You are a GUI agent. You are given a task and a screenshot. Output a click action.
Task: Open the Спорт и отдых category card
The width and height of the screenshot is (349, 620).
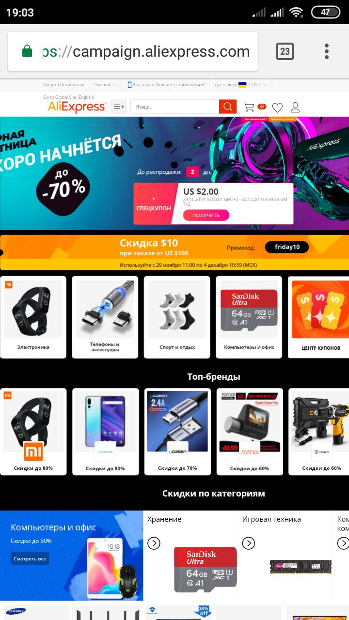point(177,317)
